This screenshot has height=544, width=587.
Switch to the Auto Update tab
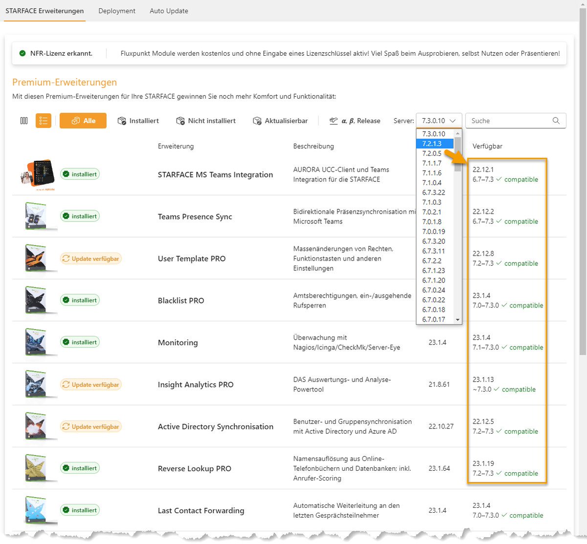(x=169, y=11)
